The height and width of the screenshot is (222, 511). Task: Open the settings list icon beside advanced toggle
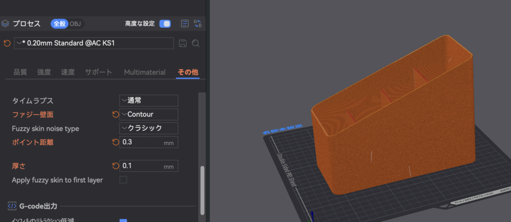tap(185, 23)
